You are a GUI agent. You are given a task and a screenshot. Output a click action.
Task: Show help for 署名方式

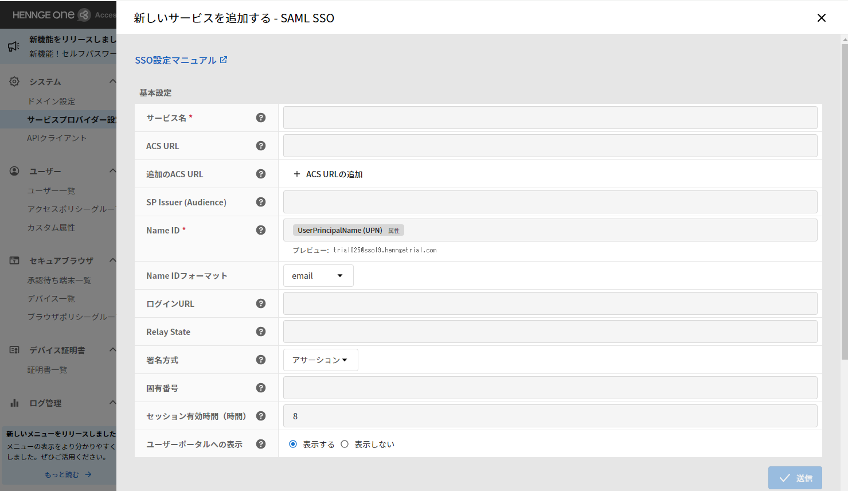[261, 360]
